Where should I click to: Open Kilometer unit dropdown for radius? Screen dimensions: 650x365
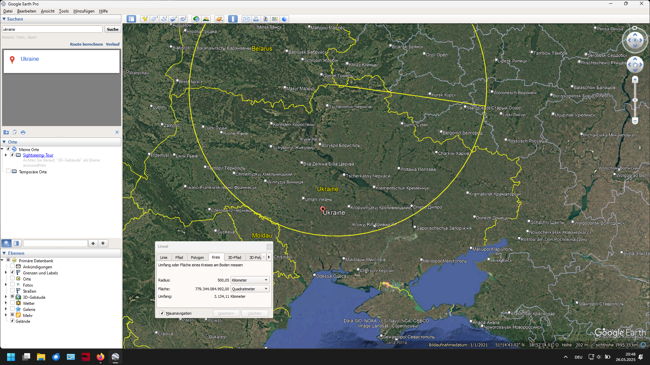coord(250,280)
